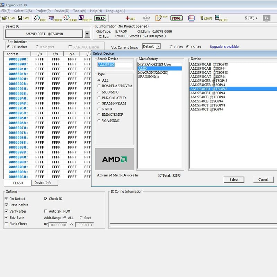Select the 8 Bits radio button

click(171, 47)
